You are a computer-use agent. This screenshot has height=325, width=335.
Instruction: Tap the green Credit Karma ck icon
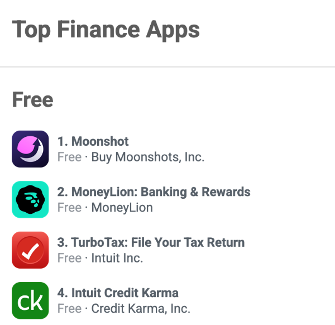click(30, 300)
